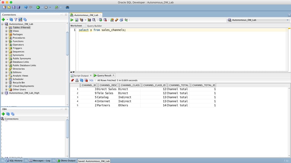The width and height of the screenshot is (291, 163).
Task: Run the SQL statement with green play icon
Action: pos(72,20)
